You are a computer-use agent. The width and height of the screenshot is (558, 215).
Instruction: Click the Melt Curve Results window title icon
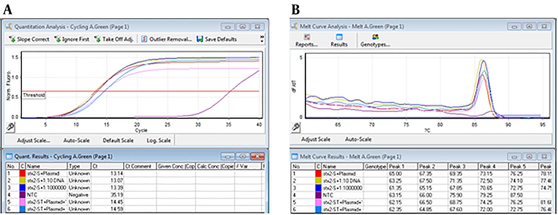tap(295, 156)
